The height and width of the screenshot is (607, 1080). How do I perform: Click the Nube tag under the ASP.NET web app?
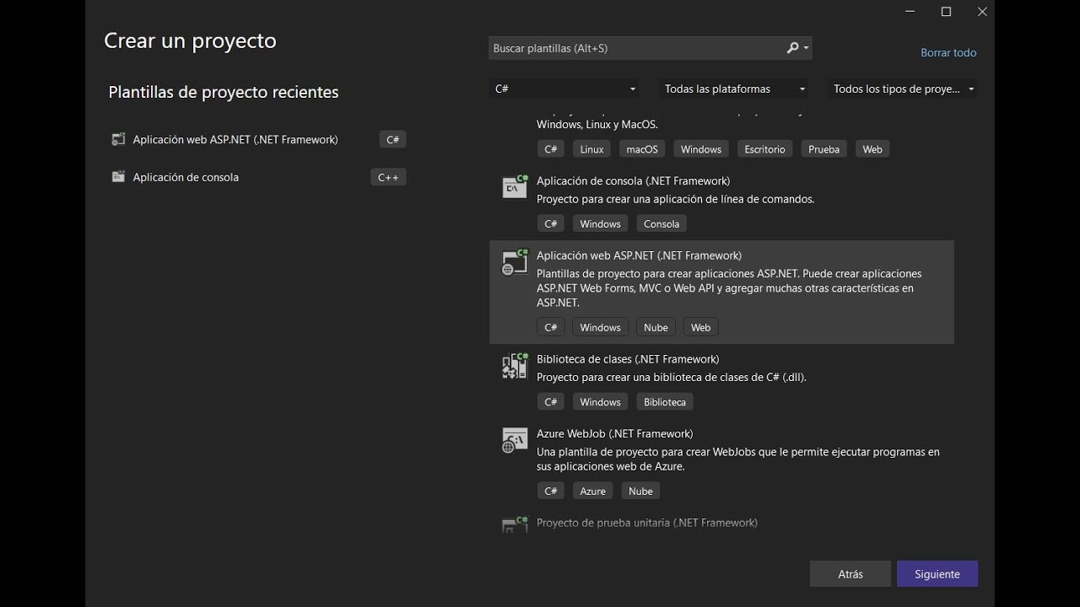656,327
